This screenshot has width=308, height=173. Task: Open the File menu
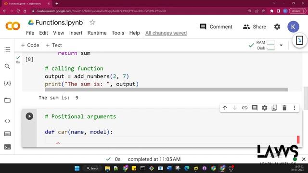30,33
